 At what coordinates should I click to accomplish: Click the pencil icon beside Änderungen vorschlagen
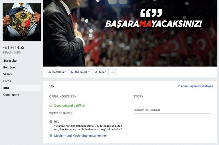click(x=179, y=86)
